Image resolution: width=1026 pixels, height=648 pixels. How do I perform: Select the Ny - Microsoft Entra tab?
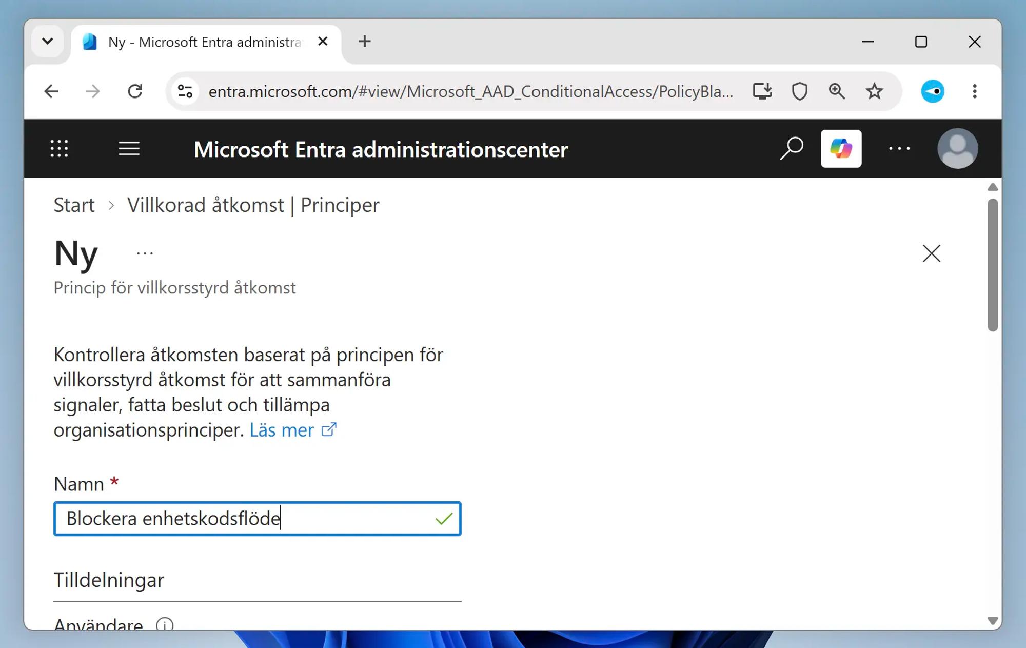[x=205, y=42]
